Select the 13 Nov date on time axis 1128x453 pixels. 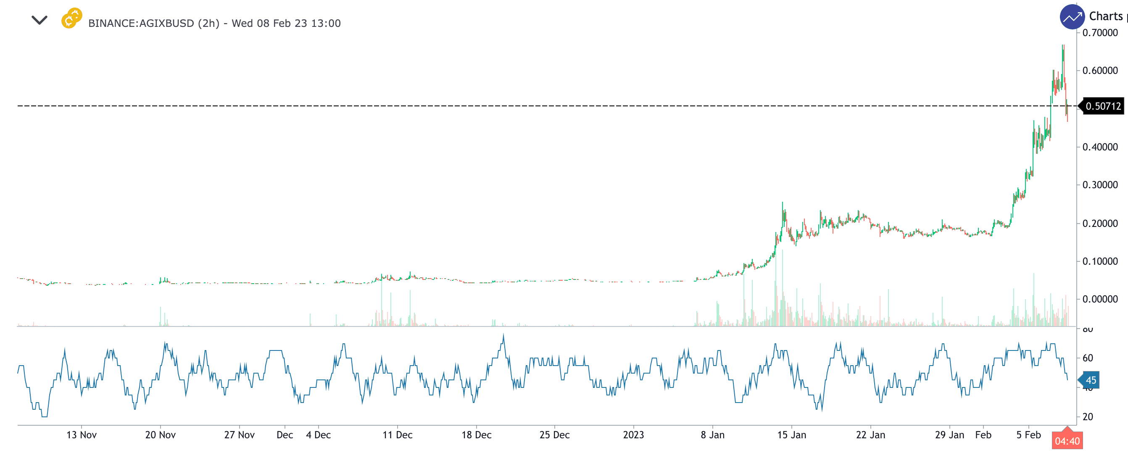pyautogui.click(x=82, y=435)
